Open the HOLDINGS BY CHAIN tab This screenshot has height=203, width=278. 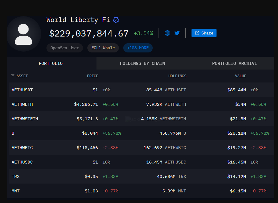point(142,63)
